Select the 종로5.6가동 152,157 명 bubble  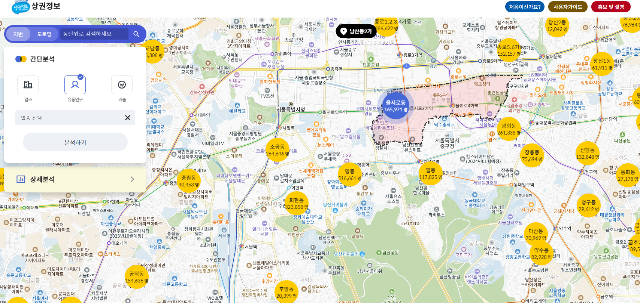tap(509, 50)
